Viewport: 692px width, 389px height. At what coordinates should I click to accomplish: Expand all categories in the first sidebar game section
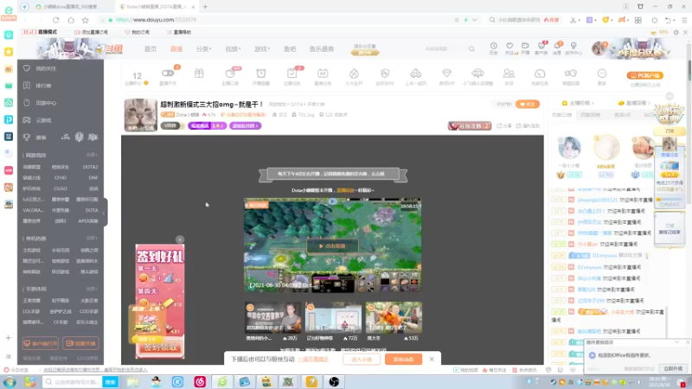[x=92, y=156]
